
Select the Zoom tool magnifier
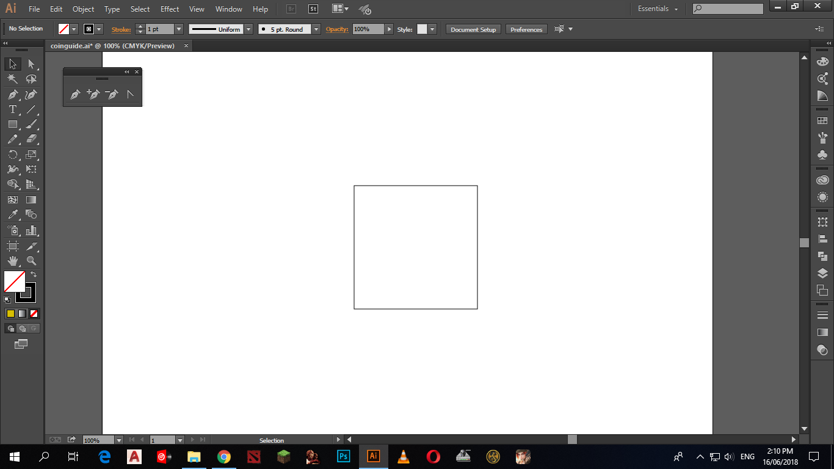pyautogui.click(x=31, y=261)
